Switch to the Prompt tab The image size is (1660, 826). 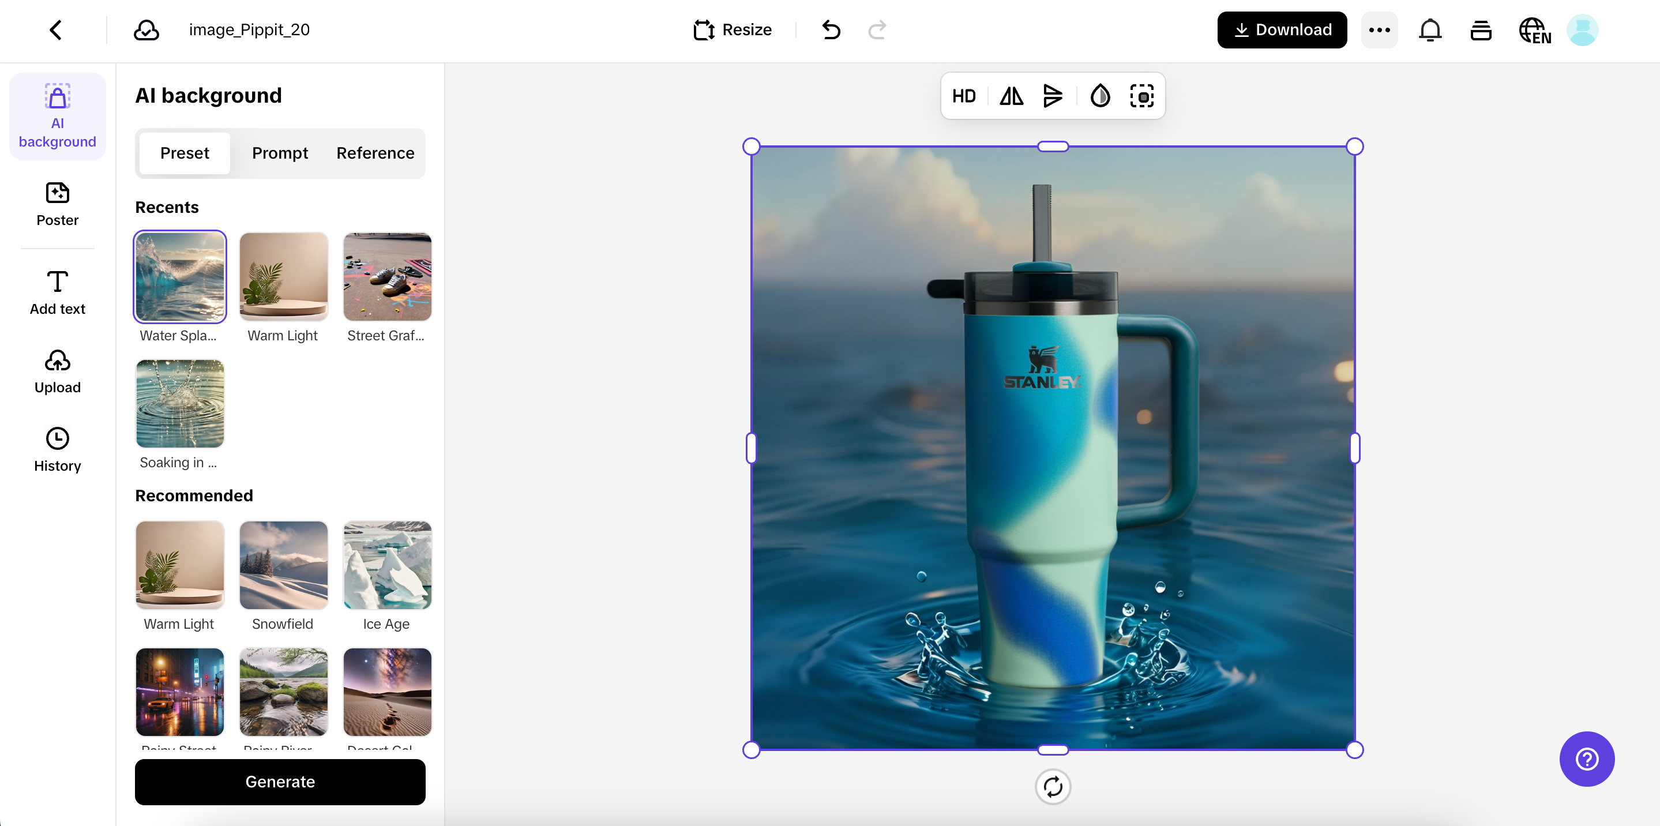280,153
